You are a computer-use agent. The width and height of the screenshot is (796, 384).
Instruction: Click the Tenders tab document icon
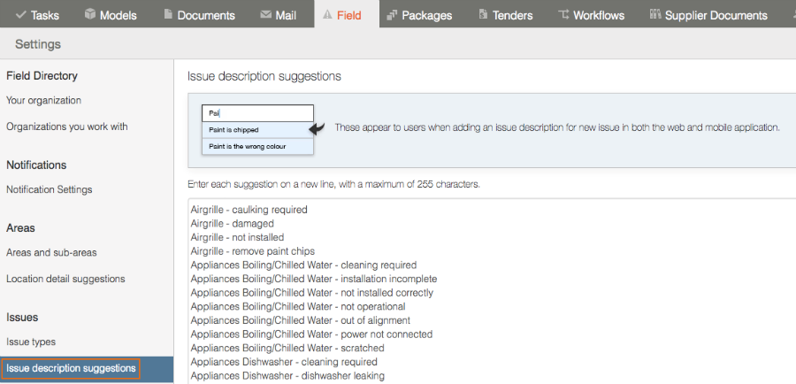[x=483, y=14]
